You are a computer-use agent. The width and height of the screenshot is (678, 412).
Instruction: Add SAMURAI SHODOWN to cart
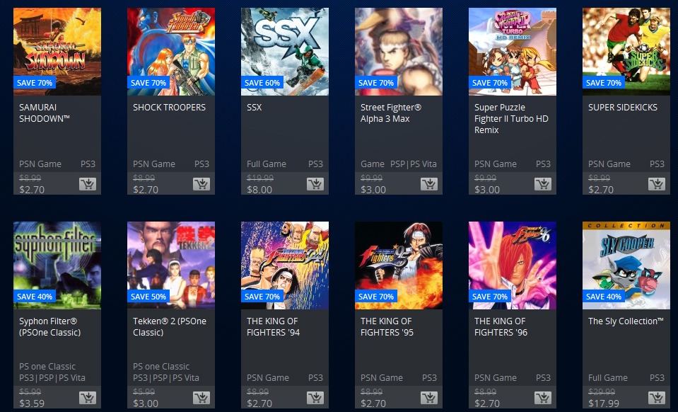(x=88, y=184)
